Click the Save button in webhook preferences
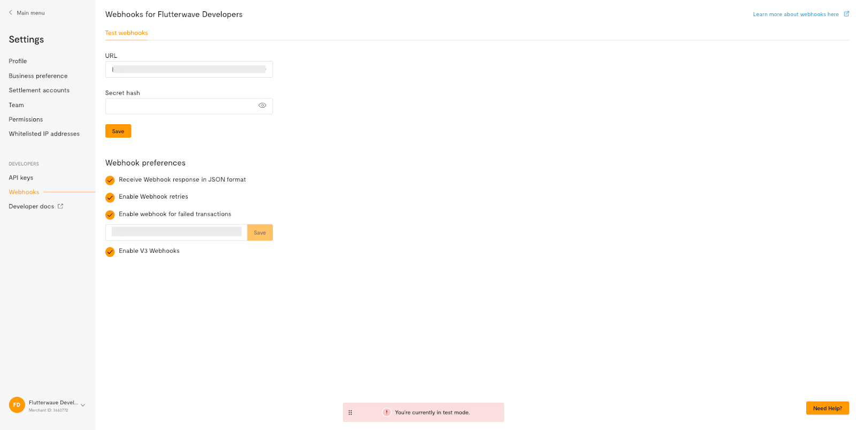Viewport: 856px width, 430px height. click(260, 232)
